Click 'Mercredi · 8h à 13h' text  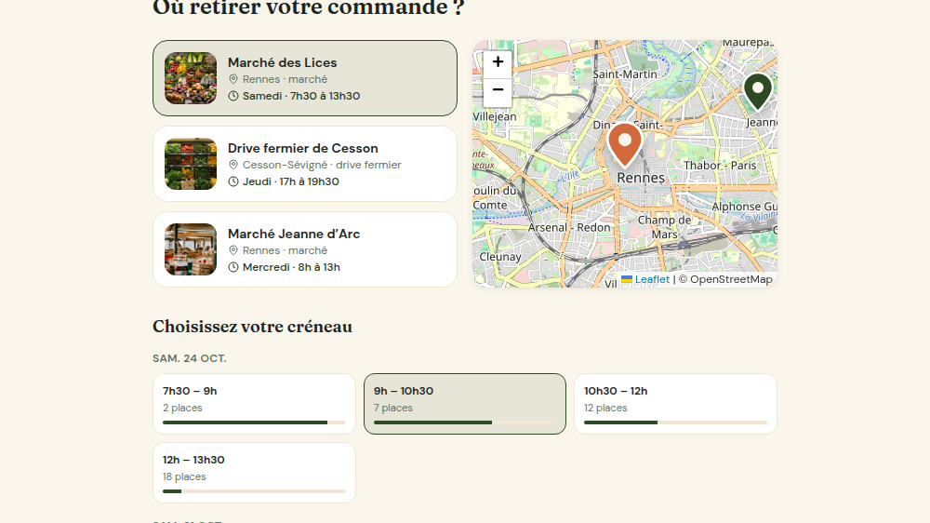coord(291,267)
